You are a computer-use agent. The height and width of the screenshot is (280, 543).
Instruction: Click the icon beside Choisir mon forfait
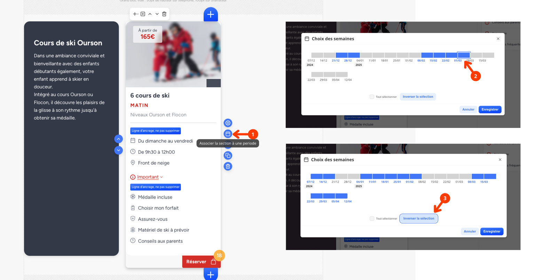tap(133, 208)
